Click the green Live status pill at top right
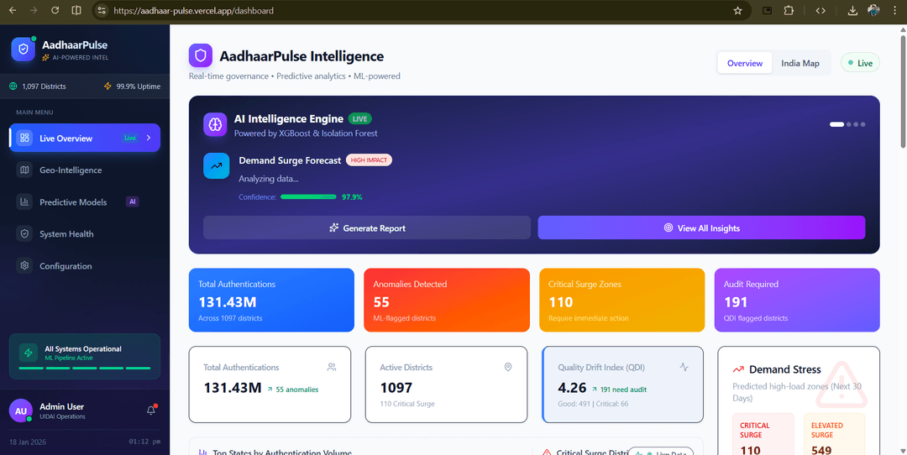The width and height of the screenshot is (907, 455). (860, 63)
